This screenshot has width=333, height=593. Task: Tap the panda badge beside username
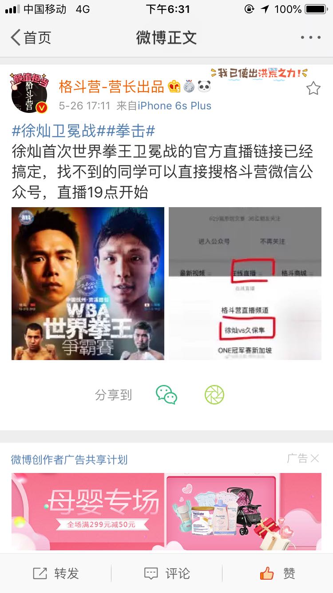pyautogui.click(x=204, y=87)
